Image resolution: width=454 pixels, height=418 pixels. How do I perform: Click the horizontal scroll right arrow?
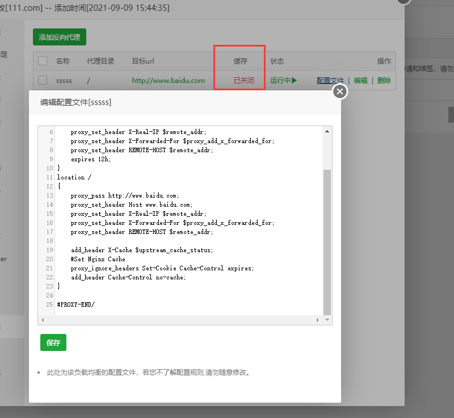coord(318,320)
